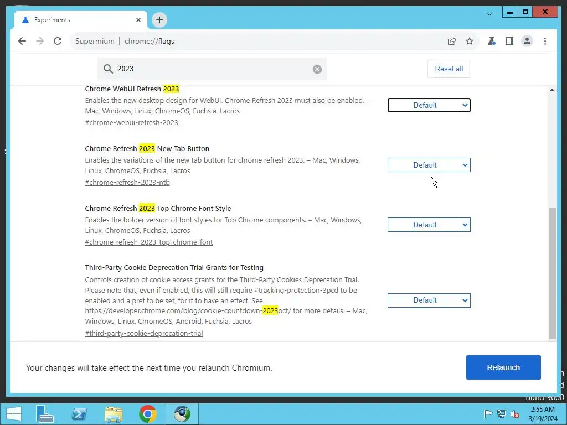
Task: Focus the flags search field containing 2023
Action: pos(212,69)
